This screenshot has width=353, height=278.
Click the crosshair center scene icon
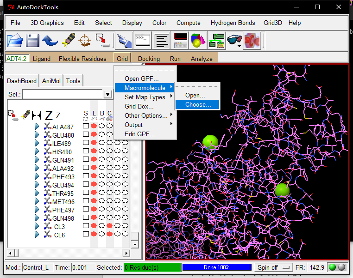pyautogui.click(x=85, y=40)
